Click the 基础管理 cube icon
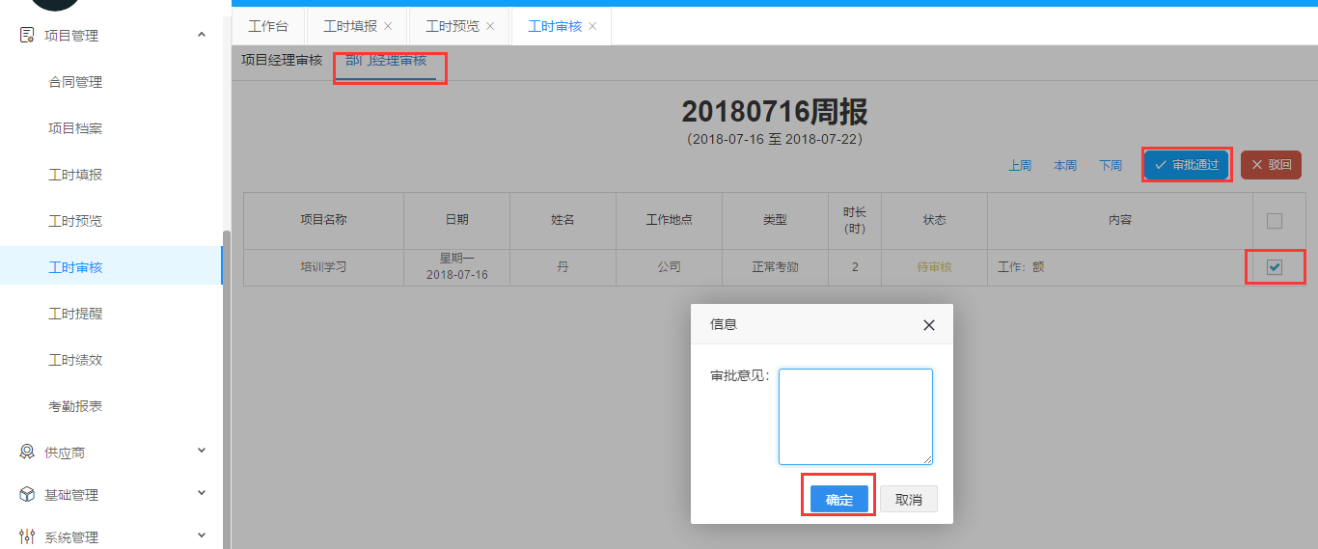This screenshot has width=1318, height=549. (x=27, y=494)
